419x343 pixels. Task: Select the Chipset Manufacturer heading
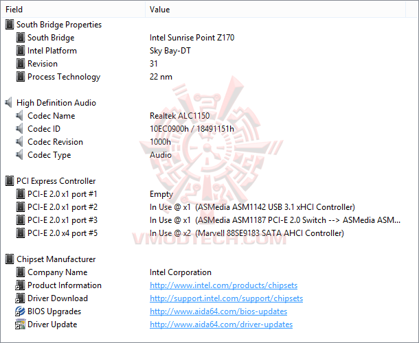click(x=56, y=259)
